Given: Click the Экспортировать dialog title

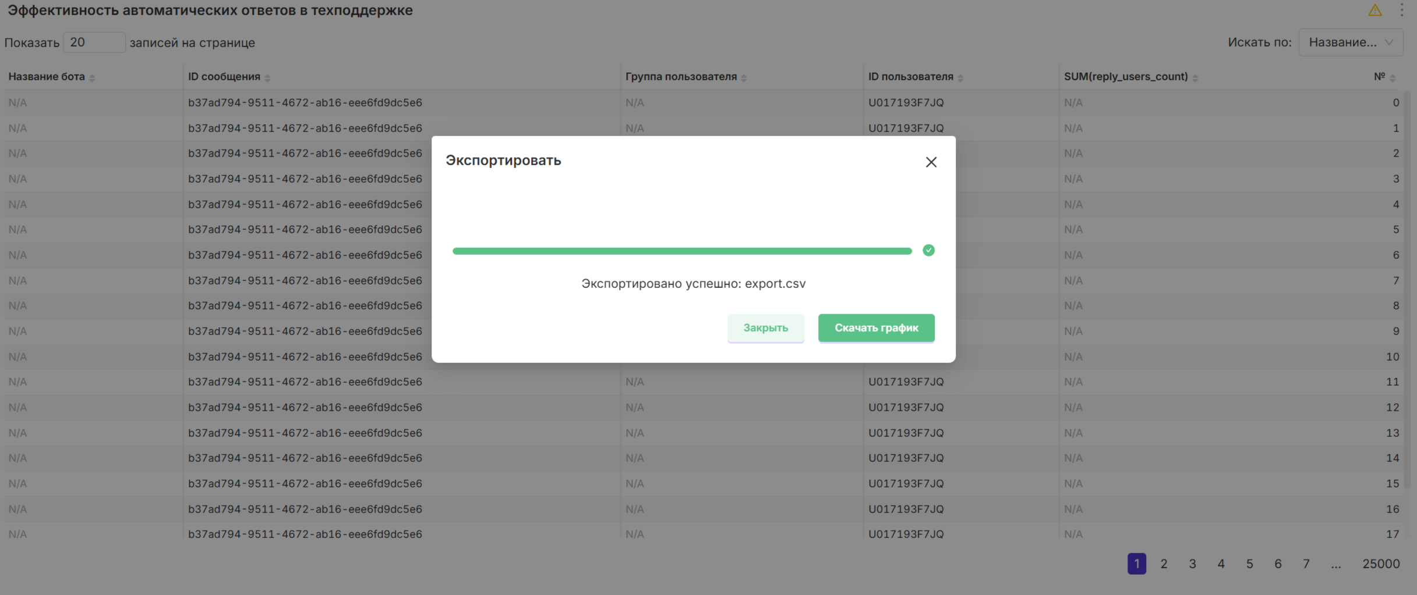Looking at the screenshot, I should point(503,161).
